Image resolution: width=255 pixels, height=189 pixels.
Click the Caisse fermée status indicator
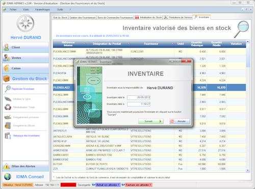tap(68, 185)
